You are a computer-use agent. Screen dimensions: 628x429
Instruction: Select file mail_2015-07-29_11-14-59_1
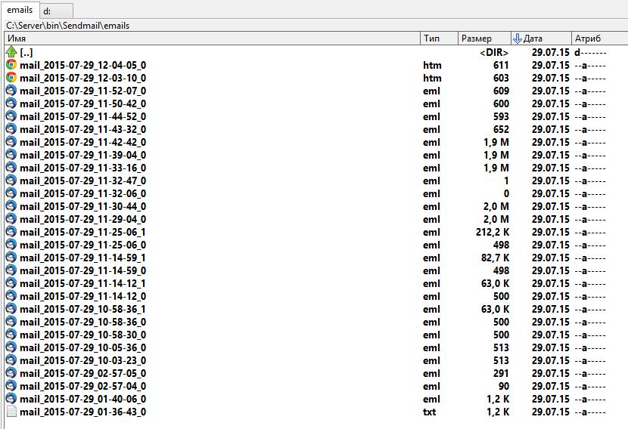tap(83, 258)
